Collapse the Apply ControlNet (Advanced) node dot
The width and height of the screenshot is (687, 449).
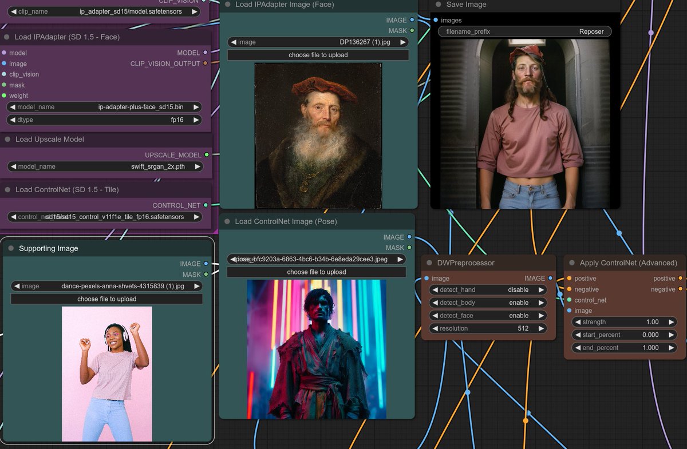tap(572, 263)
